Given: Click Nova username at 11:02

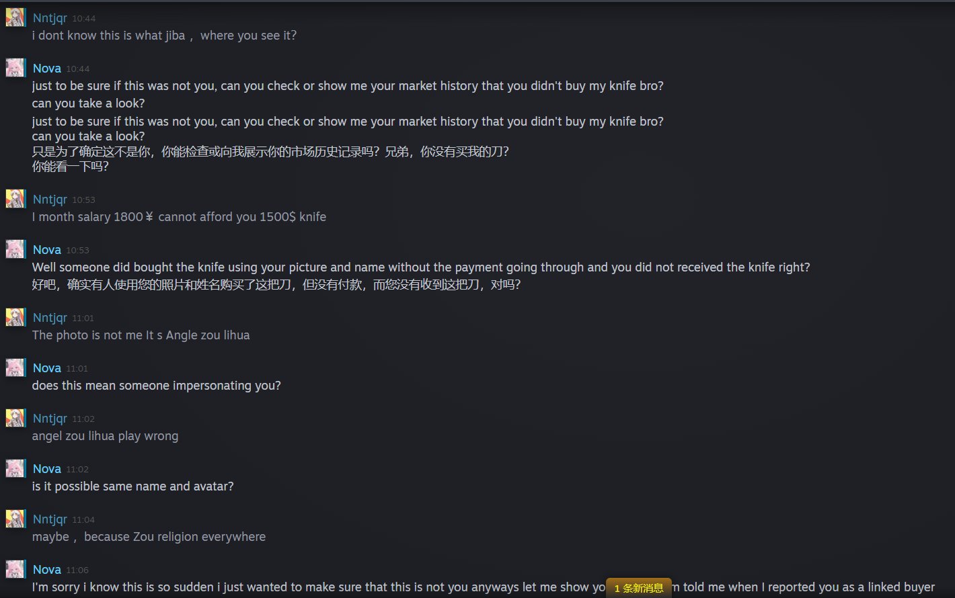Looking at the screenshot, I should coord(47,469).
